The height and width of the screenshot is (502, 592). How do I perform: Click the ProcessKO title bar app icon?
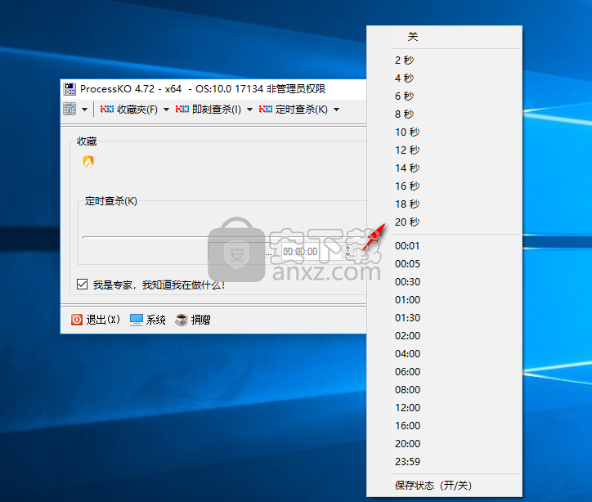[70, 89]
